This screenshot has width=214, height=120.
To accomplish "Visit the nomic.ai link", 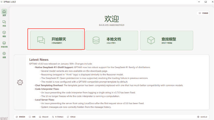I will [x=202, y=117].
